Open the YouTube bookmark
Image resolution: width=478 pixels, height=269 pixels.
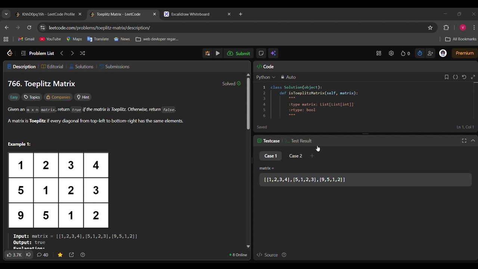pos(50,39)
